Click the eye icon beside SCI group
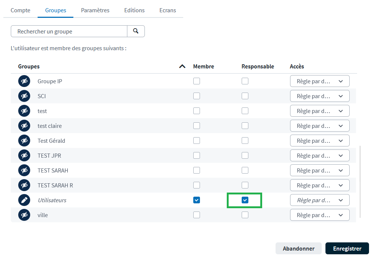The height and width of the screenshot is (258, 372). click(24, 96)
